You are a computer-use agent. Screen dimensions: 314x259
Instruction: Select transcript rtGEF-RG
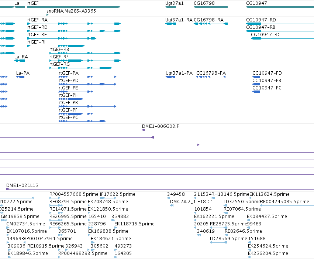(80, 68)
